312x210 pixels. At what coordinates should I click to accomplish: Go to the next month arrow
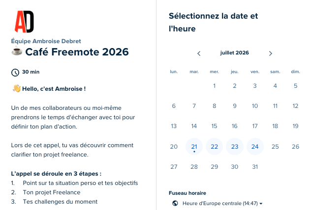pos(270,53)
